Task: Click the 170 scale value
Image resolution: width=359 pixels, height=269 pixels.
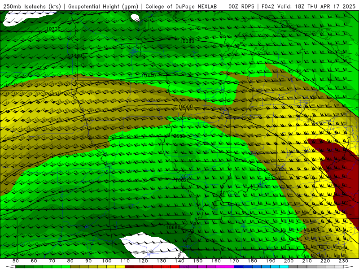Action: (x=234, y=261)
